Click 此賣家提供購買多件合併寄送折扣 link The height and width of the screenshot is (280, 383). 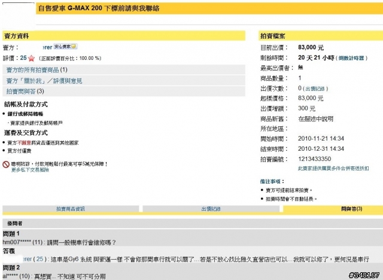click(333, 168)
